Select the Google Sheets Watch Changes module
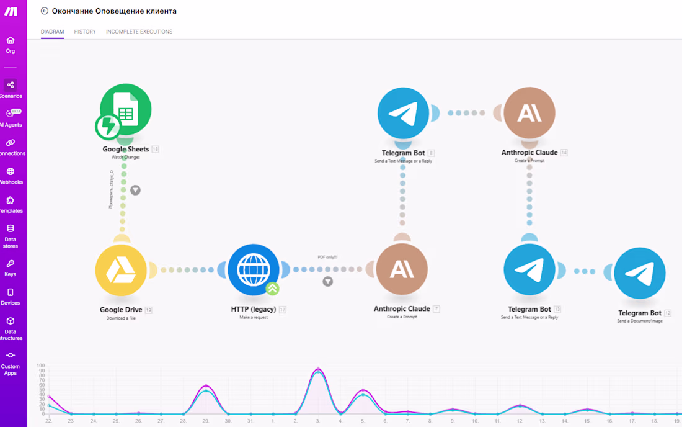The image size is (682, 427). click(126, 109)
